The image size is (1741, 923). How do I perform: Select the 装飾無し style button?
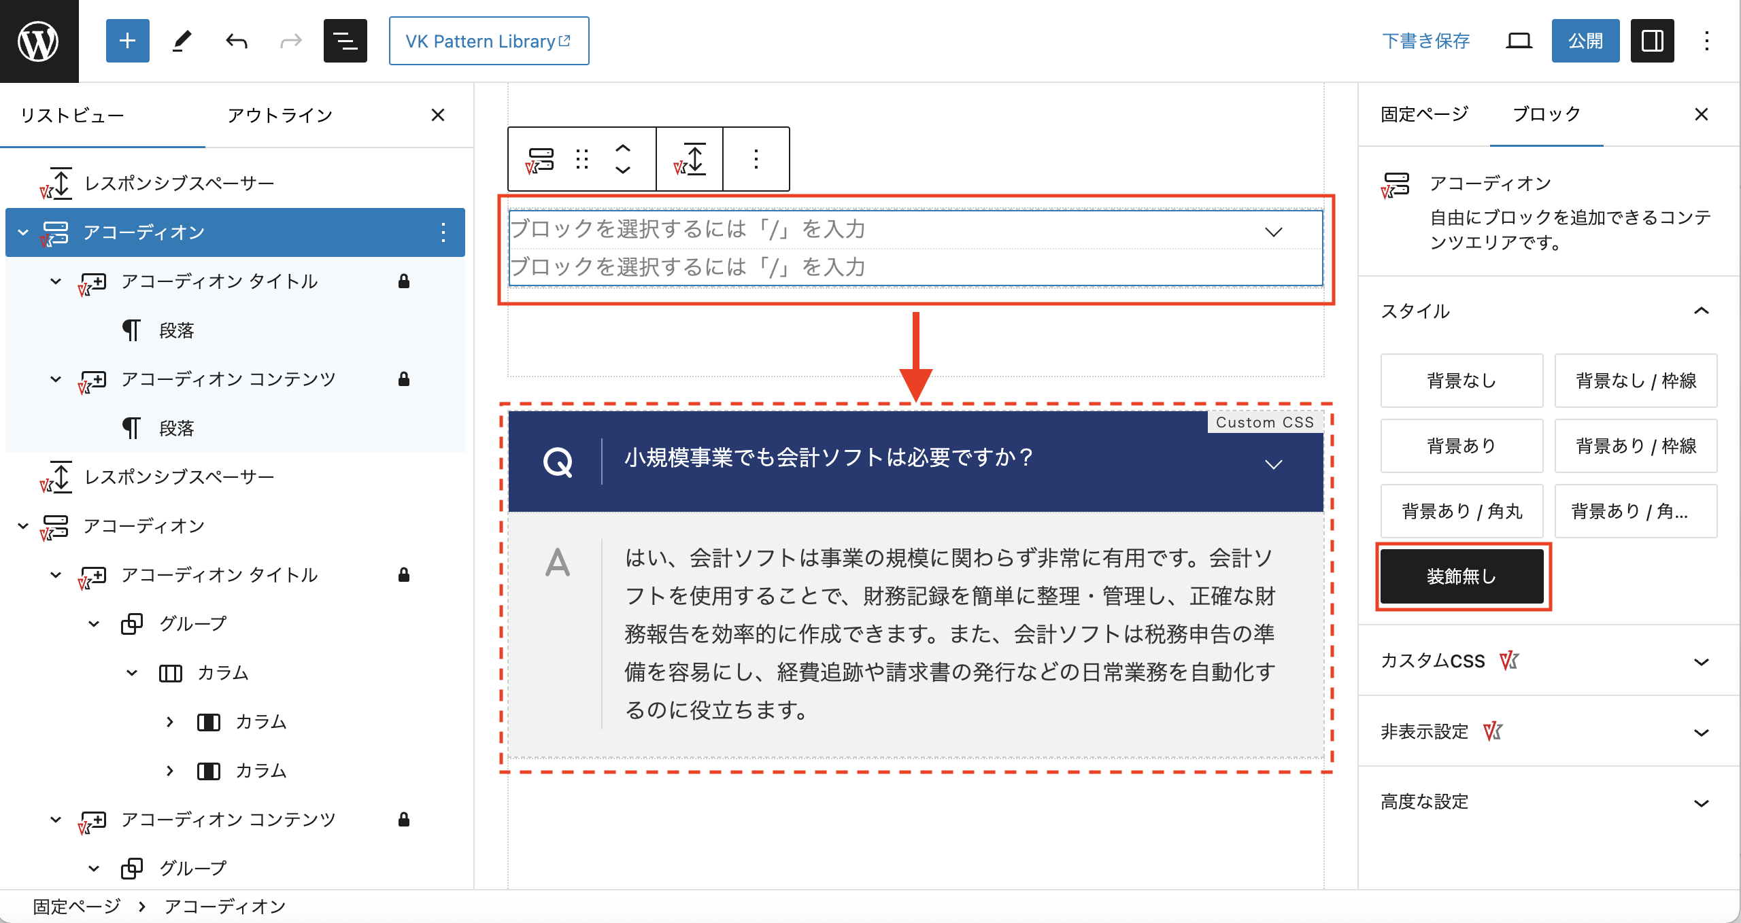(1461, 576)
